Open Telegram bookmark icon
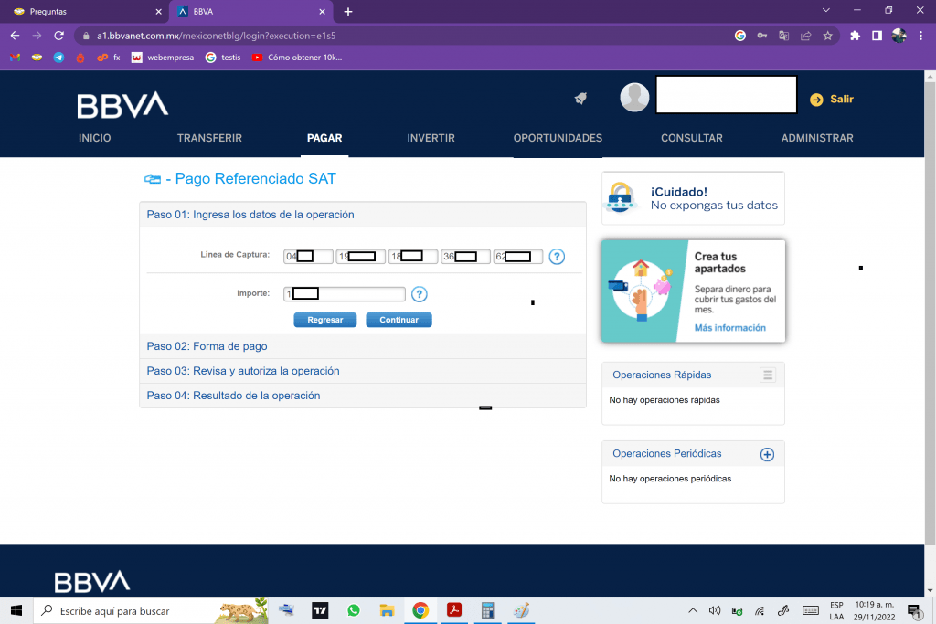 click(x=58, y=58)
